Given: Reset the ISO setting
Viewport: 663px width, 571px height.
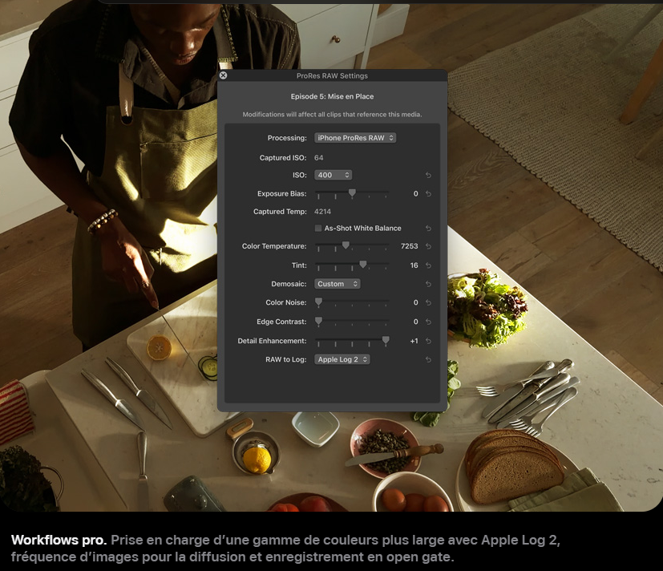Looking at the screenshot, I should point(428,175).
